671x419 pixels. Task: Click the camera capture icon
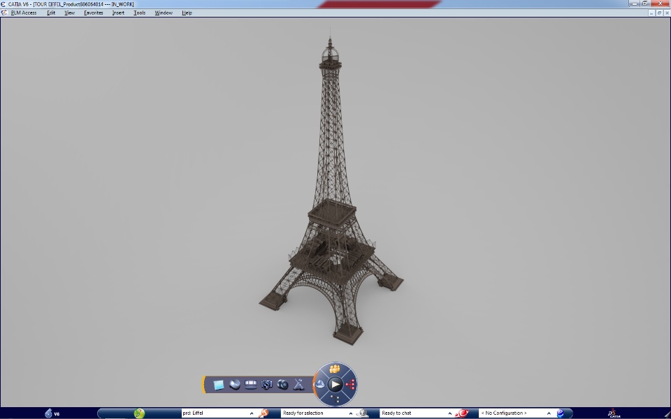pyautogui.click(x=266, y=384)
